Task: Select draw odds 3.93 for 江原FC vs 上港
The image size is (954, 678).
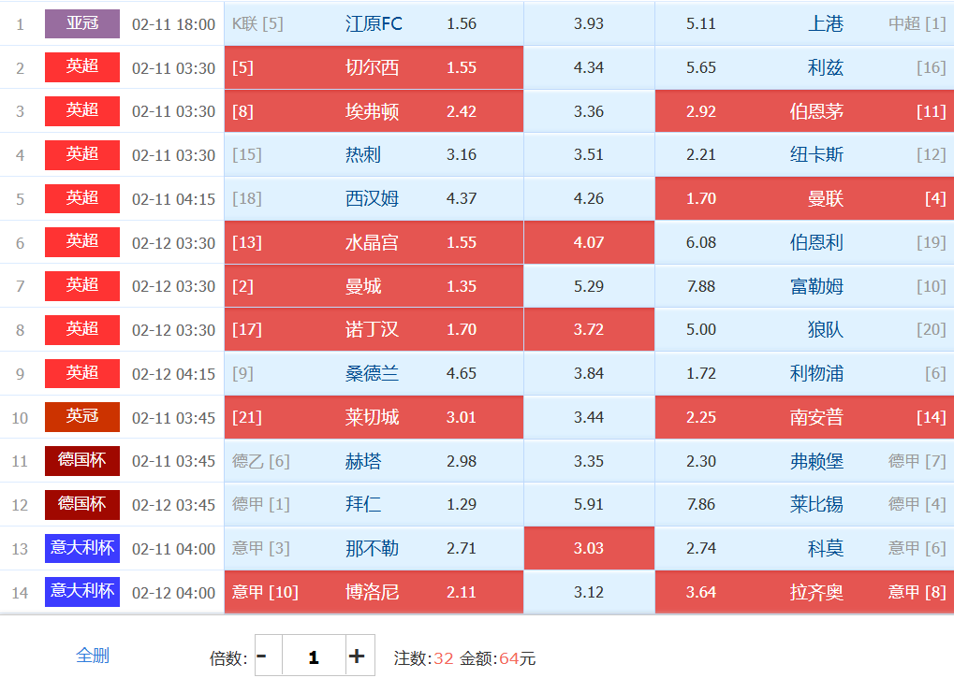Action: [589, 23]
